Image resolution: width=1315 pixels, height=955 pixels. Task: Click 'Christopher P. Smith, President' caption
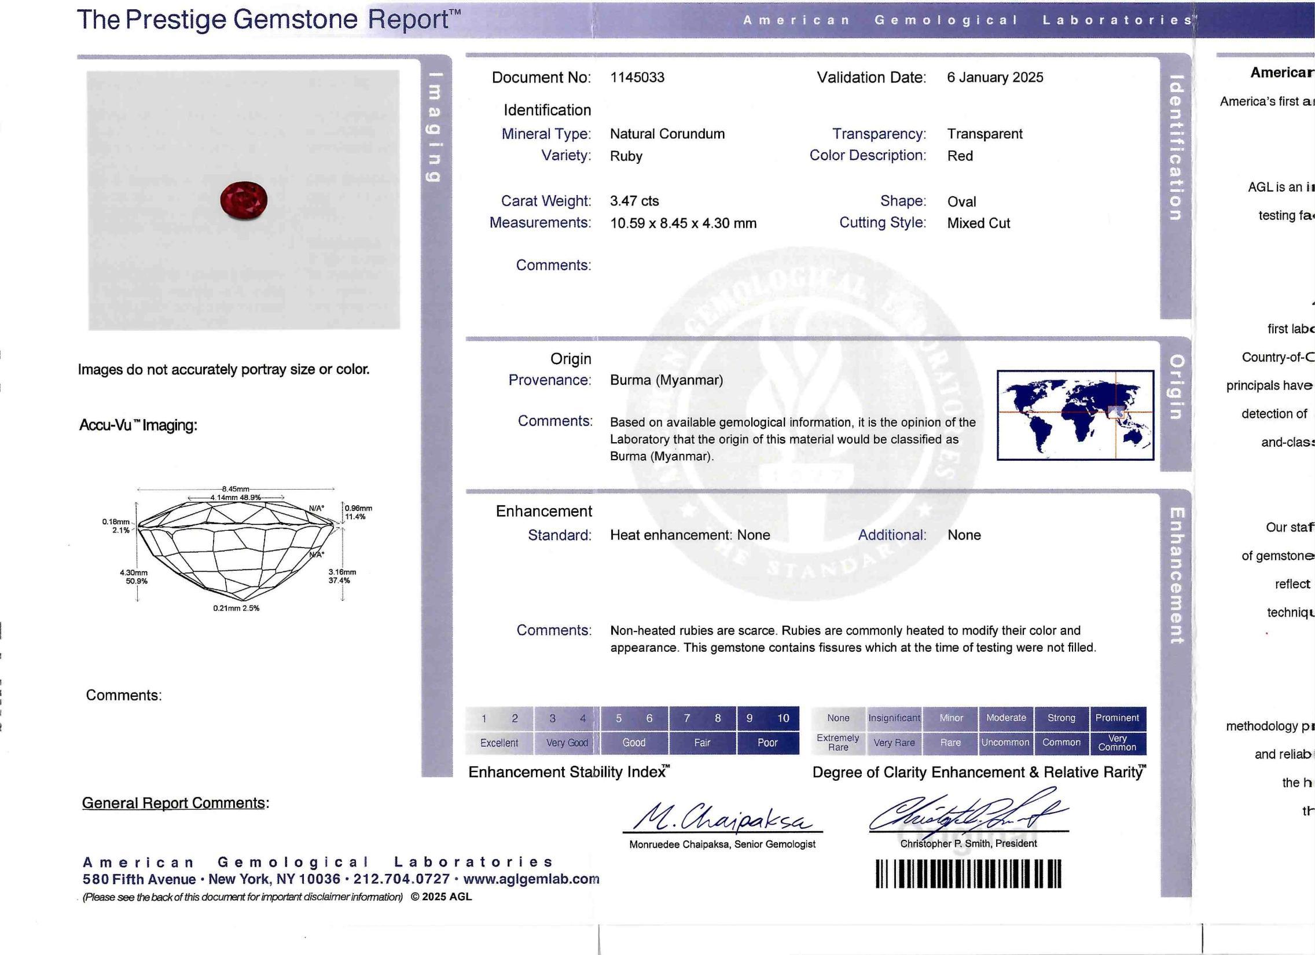(x=968, y=844)
